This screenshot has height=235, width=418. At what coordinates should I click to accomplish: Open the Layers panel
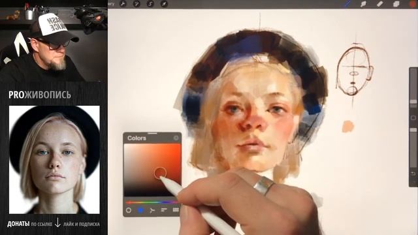point(396,4)
